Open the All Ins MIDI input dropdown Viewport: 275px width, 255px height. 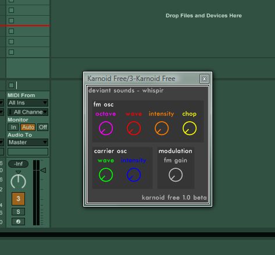tap(28, 102)
